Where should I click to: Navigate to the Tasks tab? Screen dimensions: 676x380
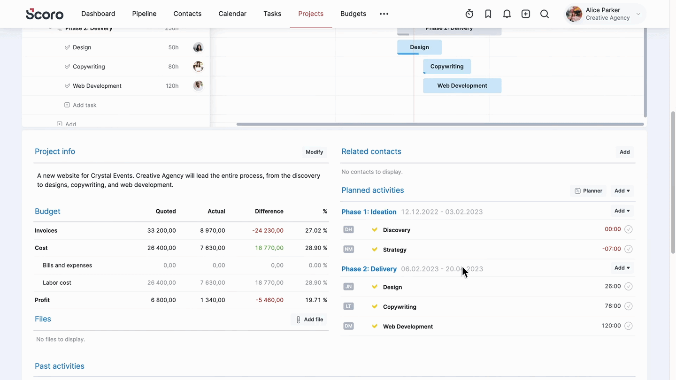[x=272, y=14]
